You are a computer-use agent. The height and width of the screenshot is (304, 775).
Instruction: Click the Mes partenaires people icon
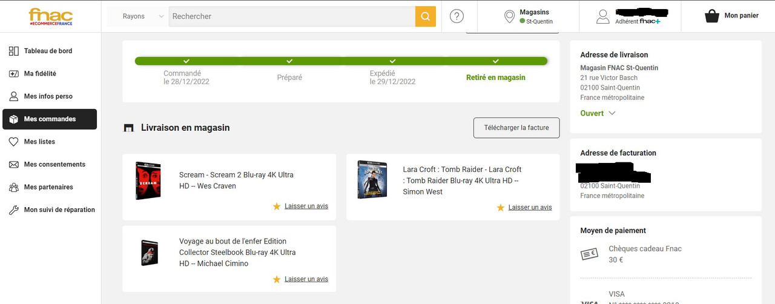(x=13, y=187)
